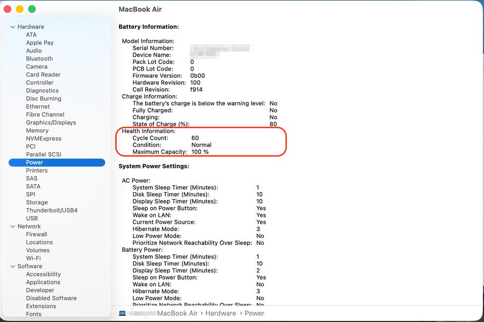484x322 pixels.
Task: Select Volumes under Network
Action: 38,251
